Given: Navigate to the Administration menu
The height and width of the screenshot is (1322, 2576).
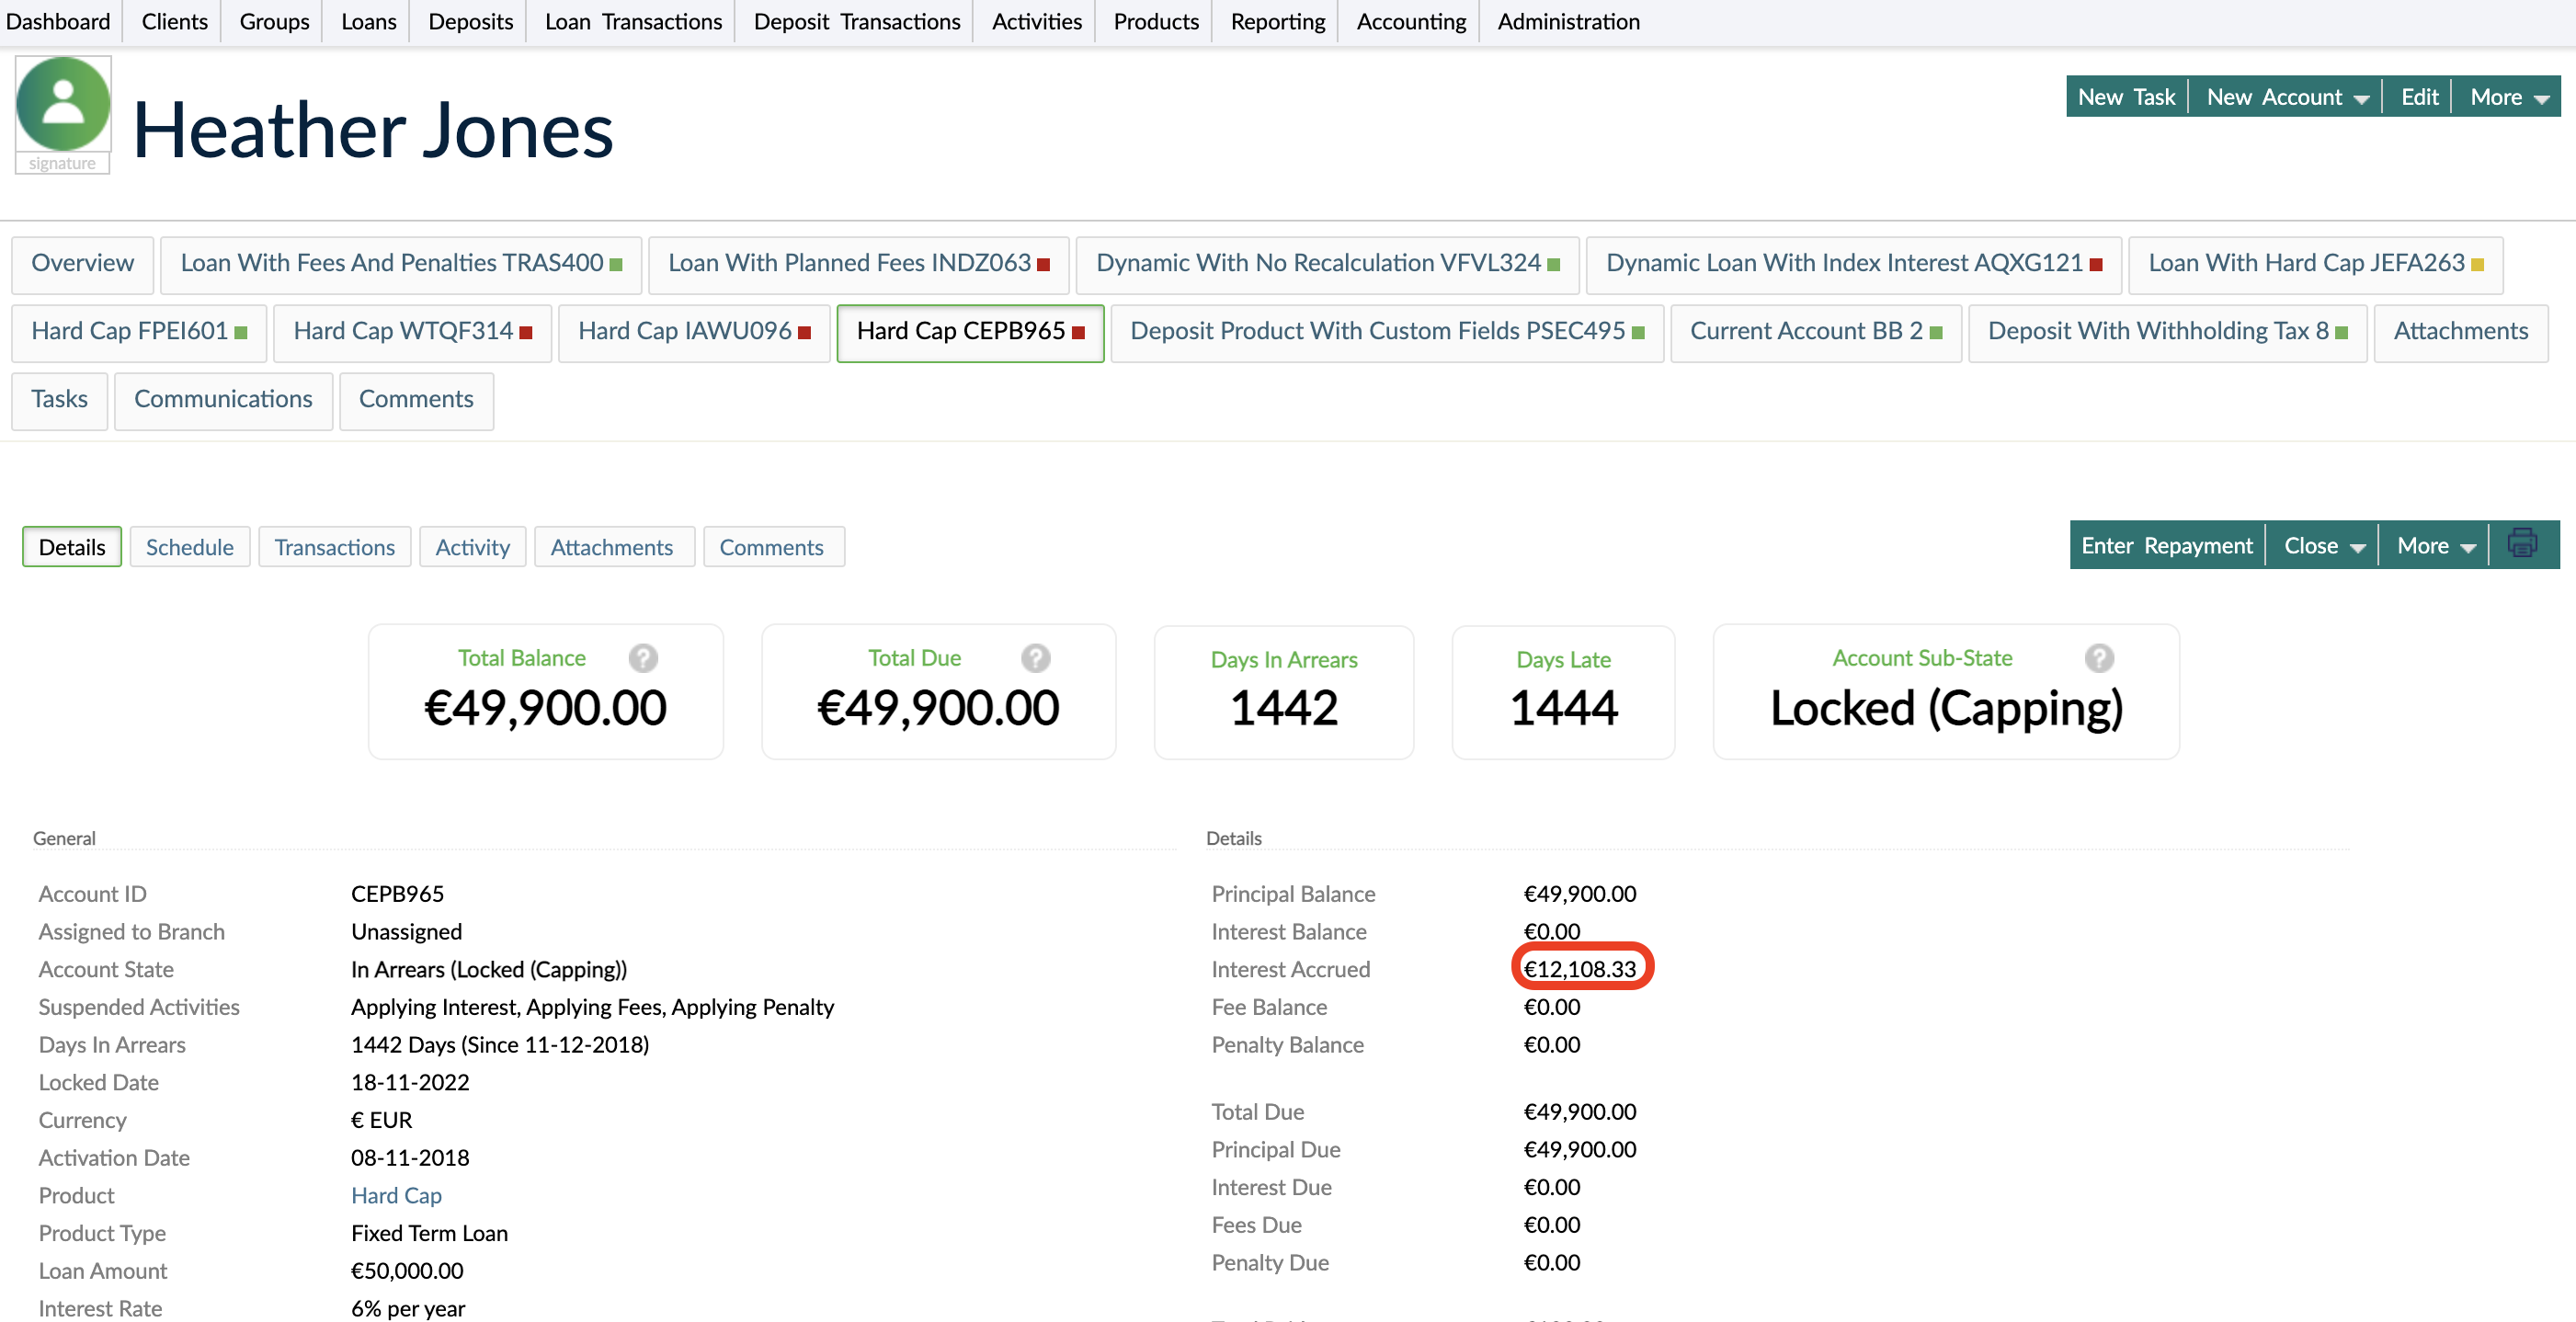Looking at the screenshot, I should click(x=1567, y=21).
